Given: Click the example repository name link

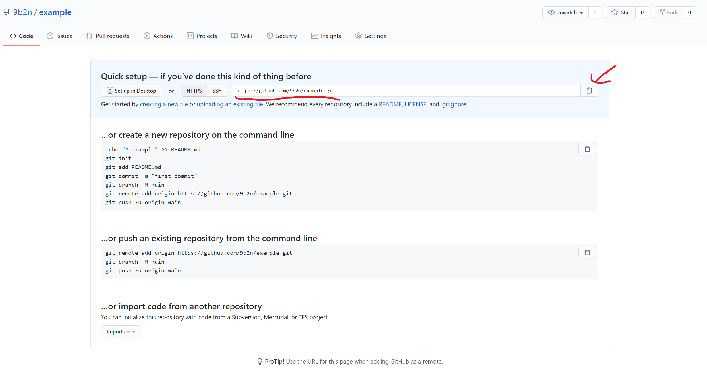Looking at the screenshot, I should [x=55, y=12].
